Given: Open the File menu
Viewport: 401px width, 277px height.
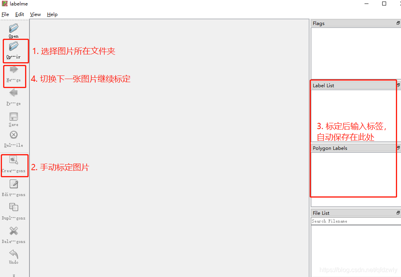Looking at the screenshot, I should coord(5,14).
